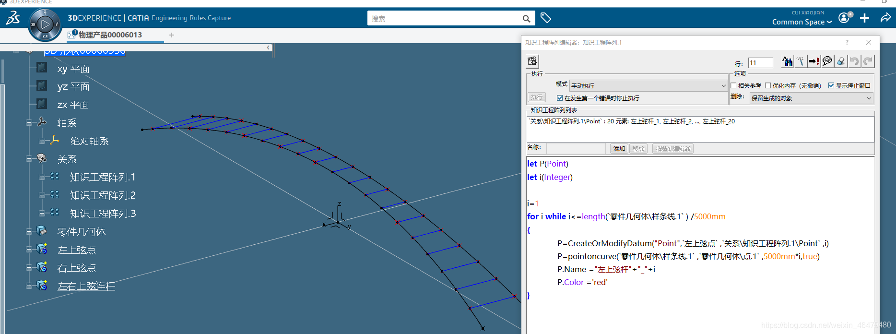This screenshot has height=334, width=896.
Task: Add a new tab with plus button
Action: (172, 35)
